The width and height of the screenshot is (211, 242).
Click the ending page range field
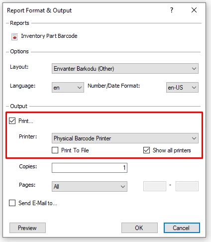tap(187, 186)
